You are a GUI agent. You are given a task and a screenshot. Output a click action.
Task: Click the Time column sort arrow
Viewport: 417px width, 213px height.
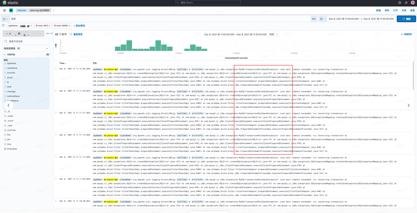click(66, 63)
